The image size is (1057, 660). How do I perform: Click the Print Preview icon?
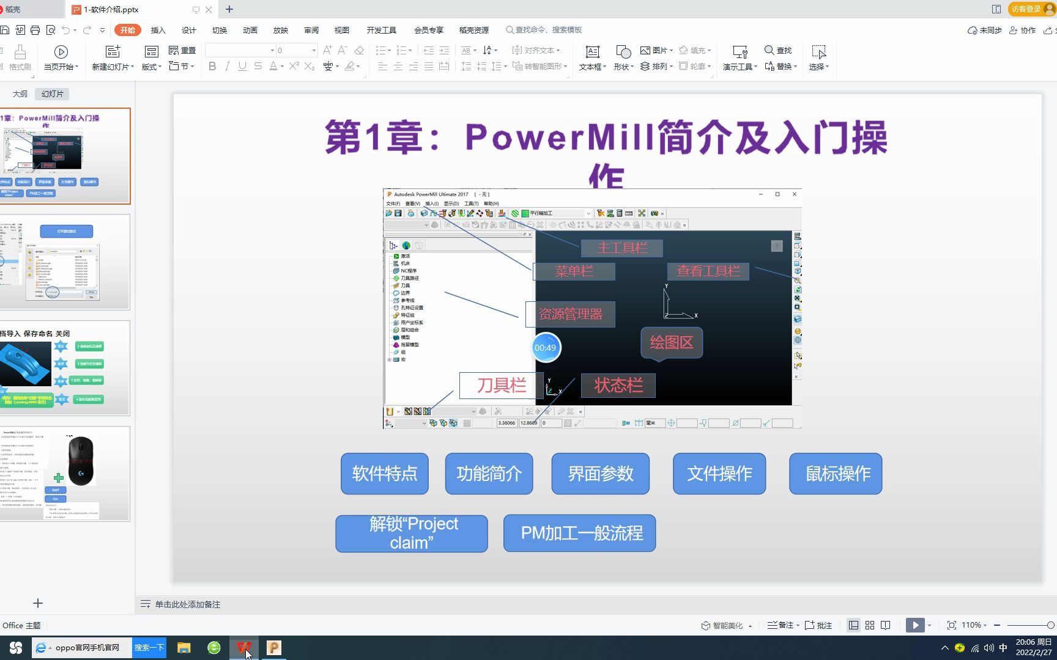tap(51, 30)
